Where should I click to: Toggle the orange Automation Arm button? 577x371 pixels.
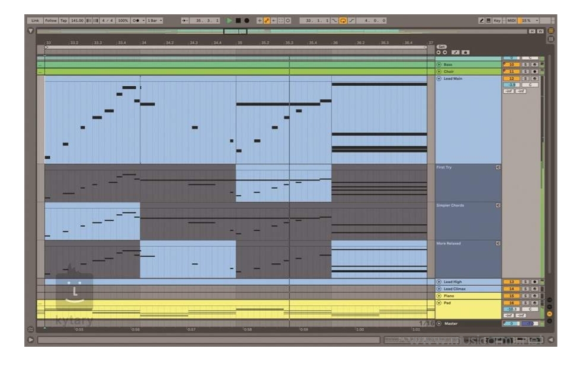coord(267,21)
